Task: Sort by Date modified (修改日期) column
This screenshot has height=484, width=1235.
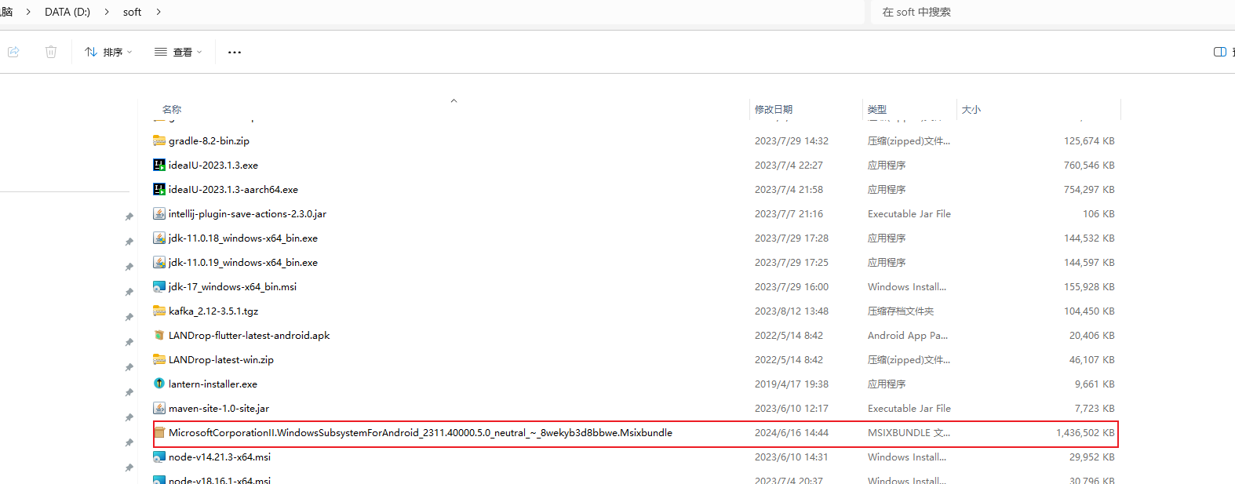Action: (x=774, y=109)
